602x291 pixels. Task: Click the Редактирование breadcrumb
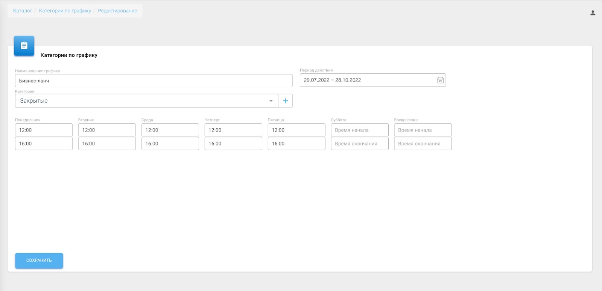tap(117, 11)
